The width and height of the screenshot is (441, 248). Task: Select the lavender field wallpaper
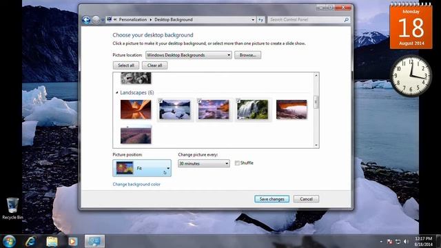[136, 135]
